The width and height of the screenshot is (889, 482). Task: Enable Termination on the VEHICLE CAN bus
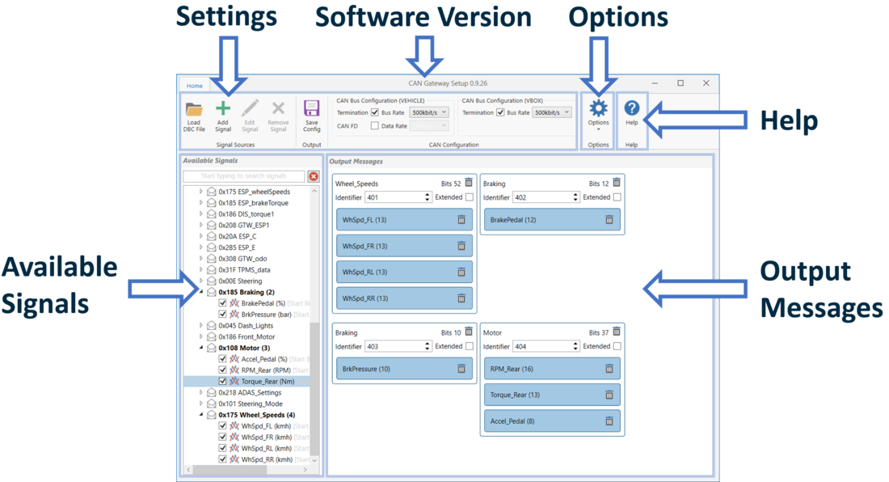374,112
